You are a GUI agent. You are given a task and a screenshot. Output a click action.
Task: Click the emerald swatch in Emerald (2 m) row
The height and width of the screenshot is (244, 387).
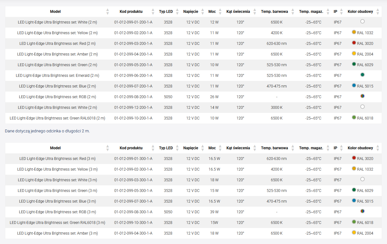click(x=362, y=75)
